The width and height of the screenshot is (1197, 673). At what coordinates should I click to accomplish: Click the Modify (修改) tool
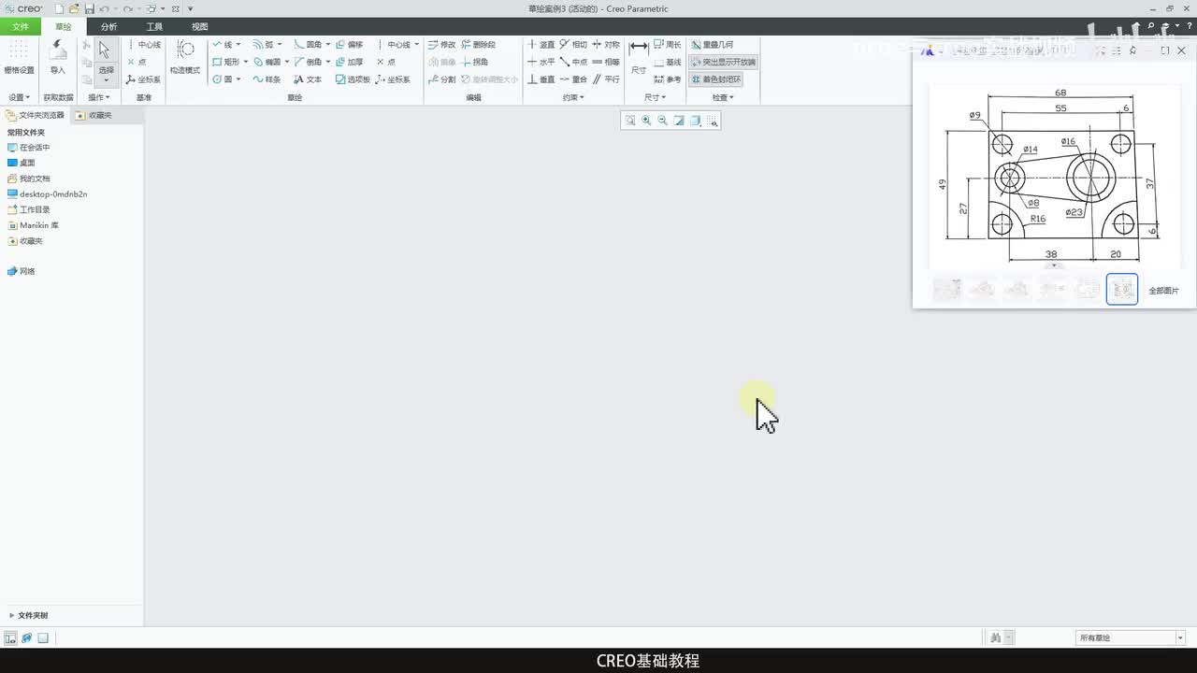(x=441, y=45)
